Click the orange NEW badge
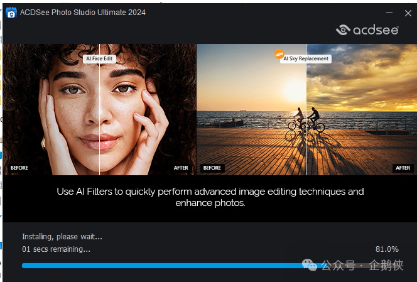Viewport: 417px width, 282px height. pos(279,55)
